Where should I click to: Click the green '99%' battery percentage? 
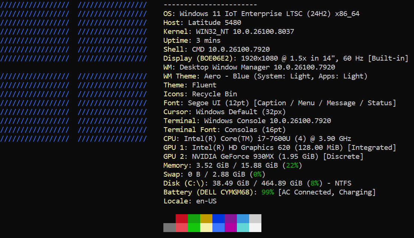point(268,192)
